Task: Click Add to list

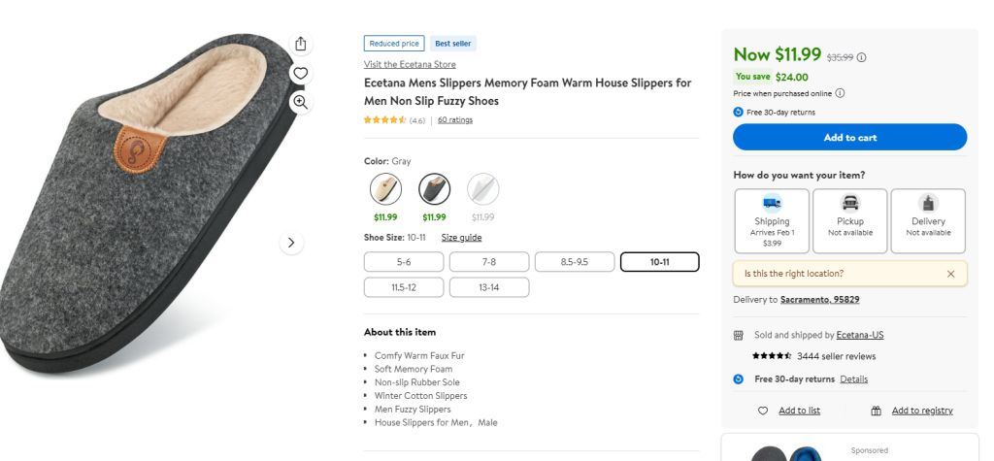Action: point(799,411)
